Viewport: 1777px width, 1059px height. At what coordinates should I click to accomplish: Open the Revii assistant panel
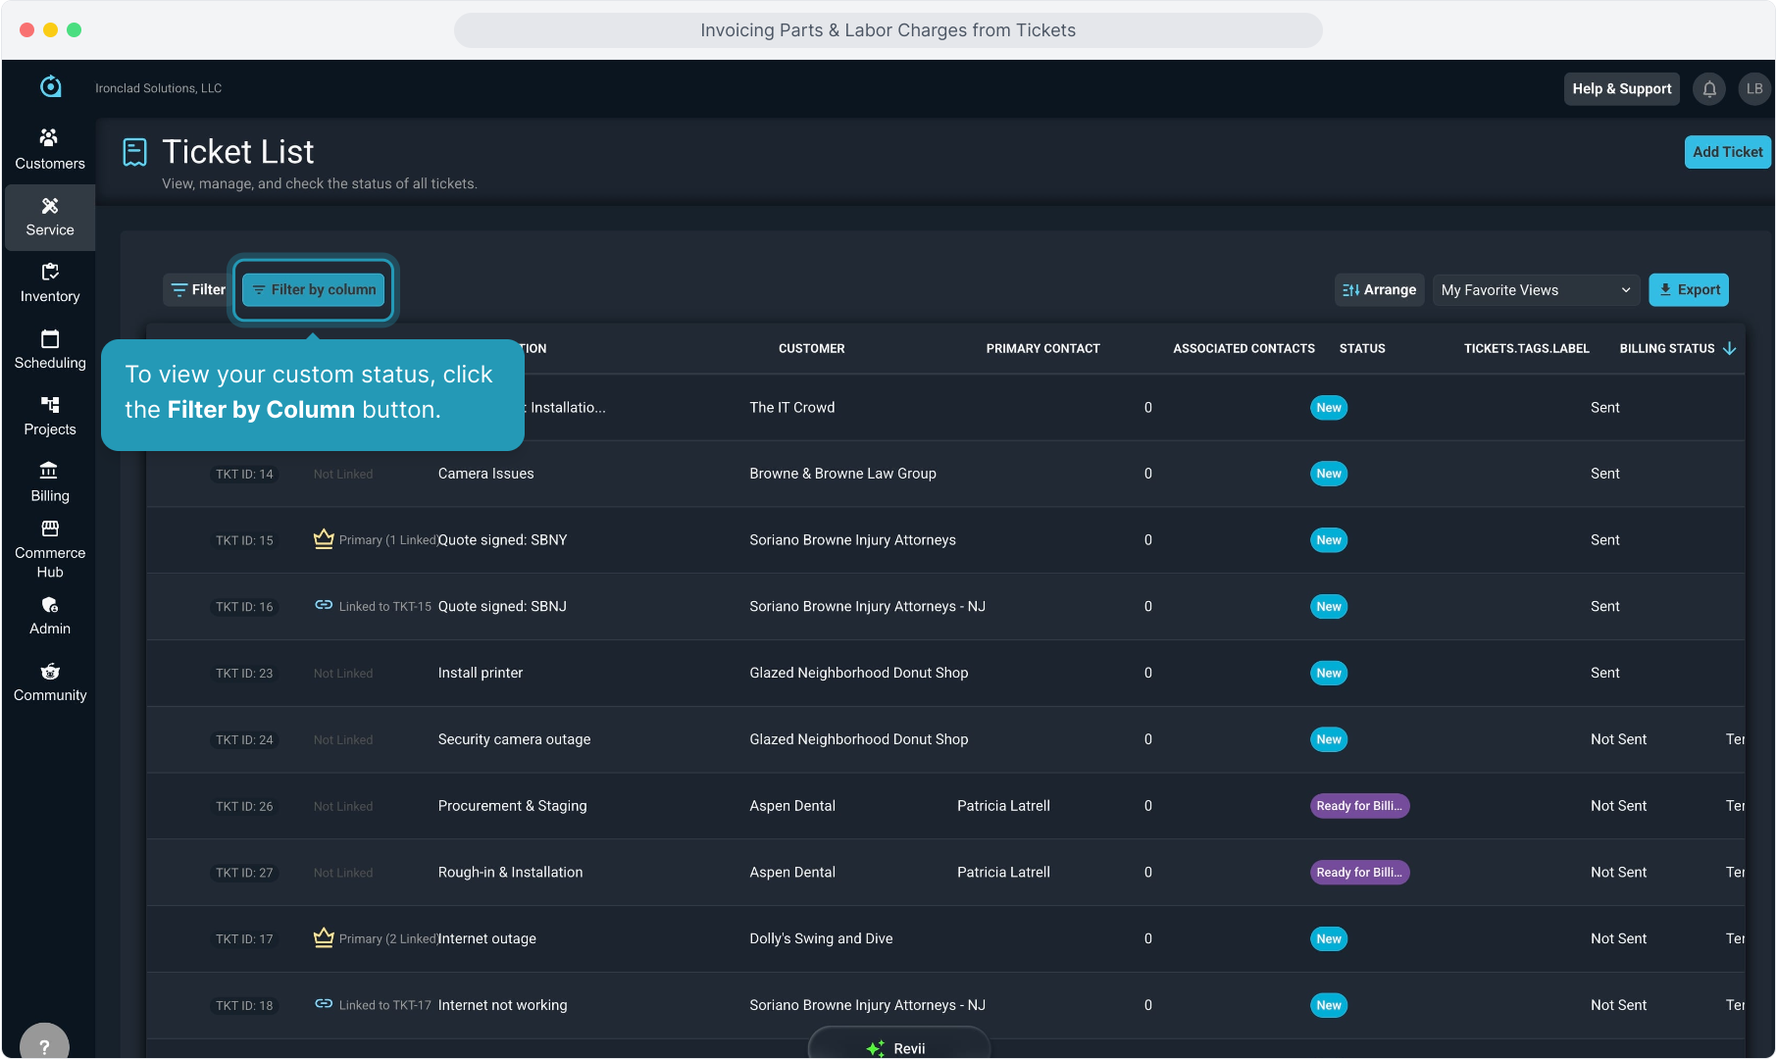(898, 1047)
